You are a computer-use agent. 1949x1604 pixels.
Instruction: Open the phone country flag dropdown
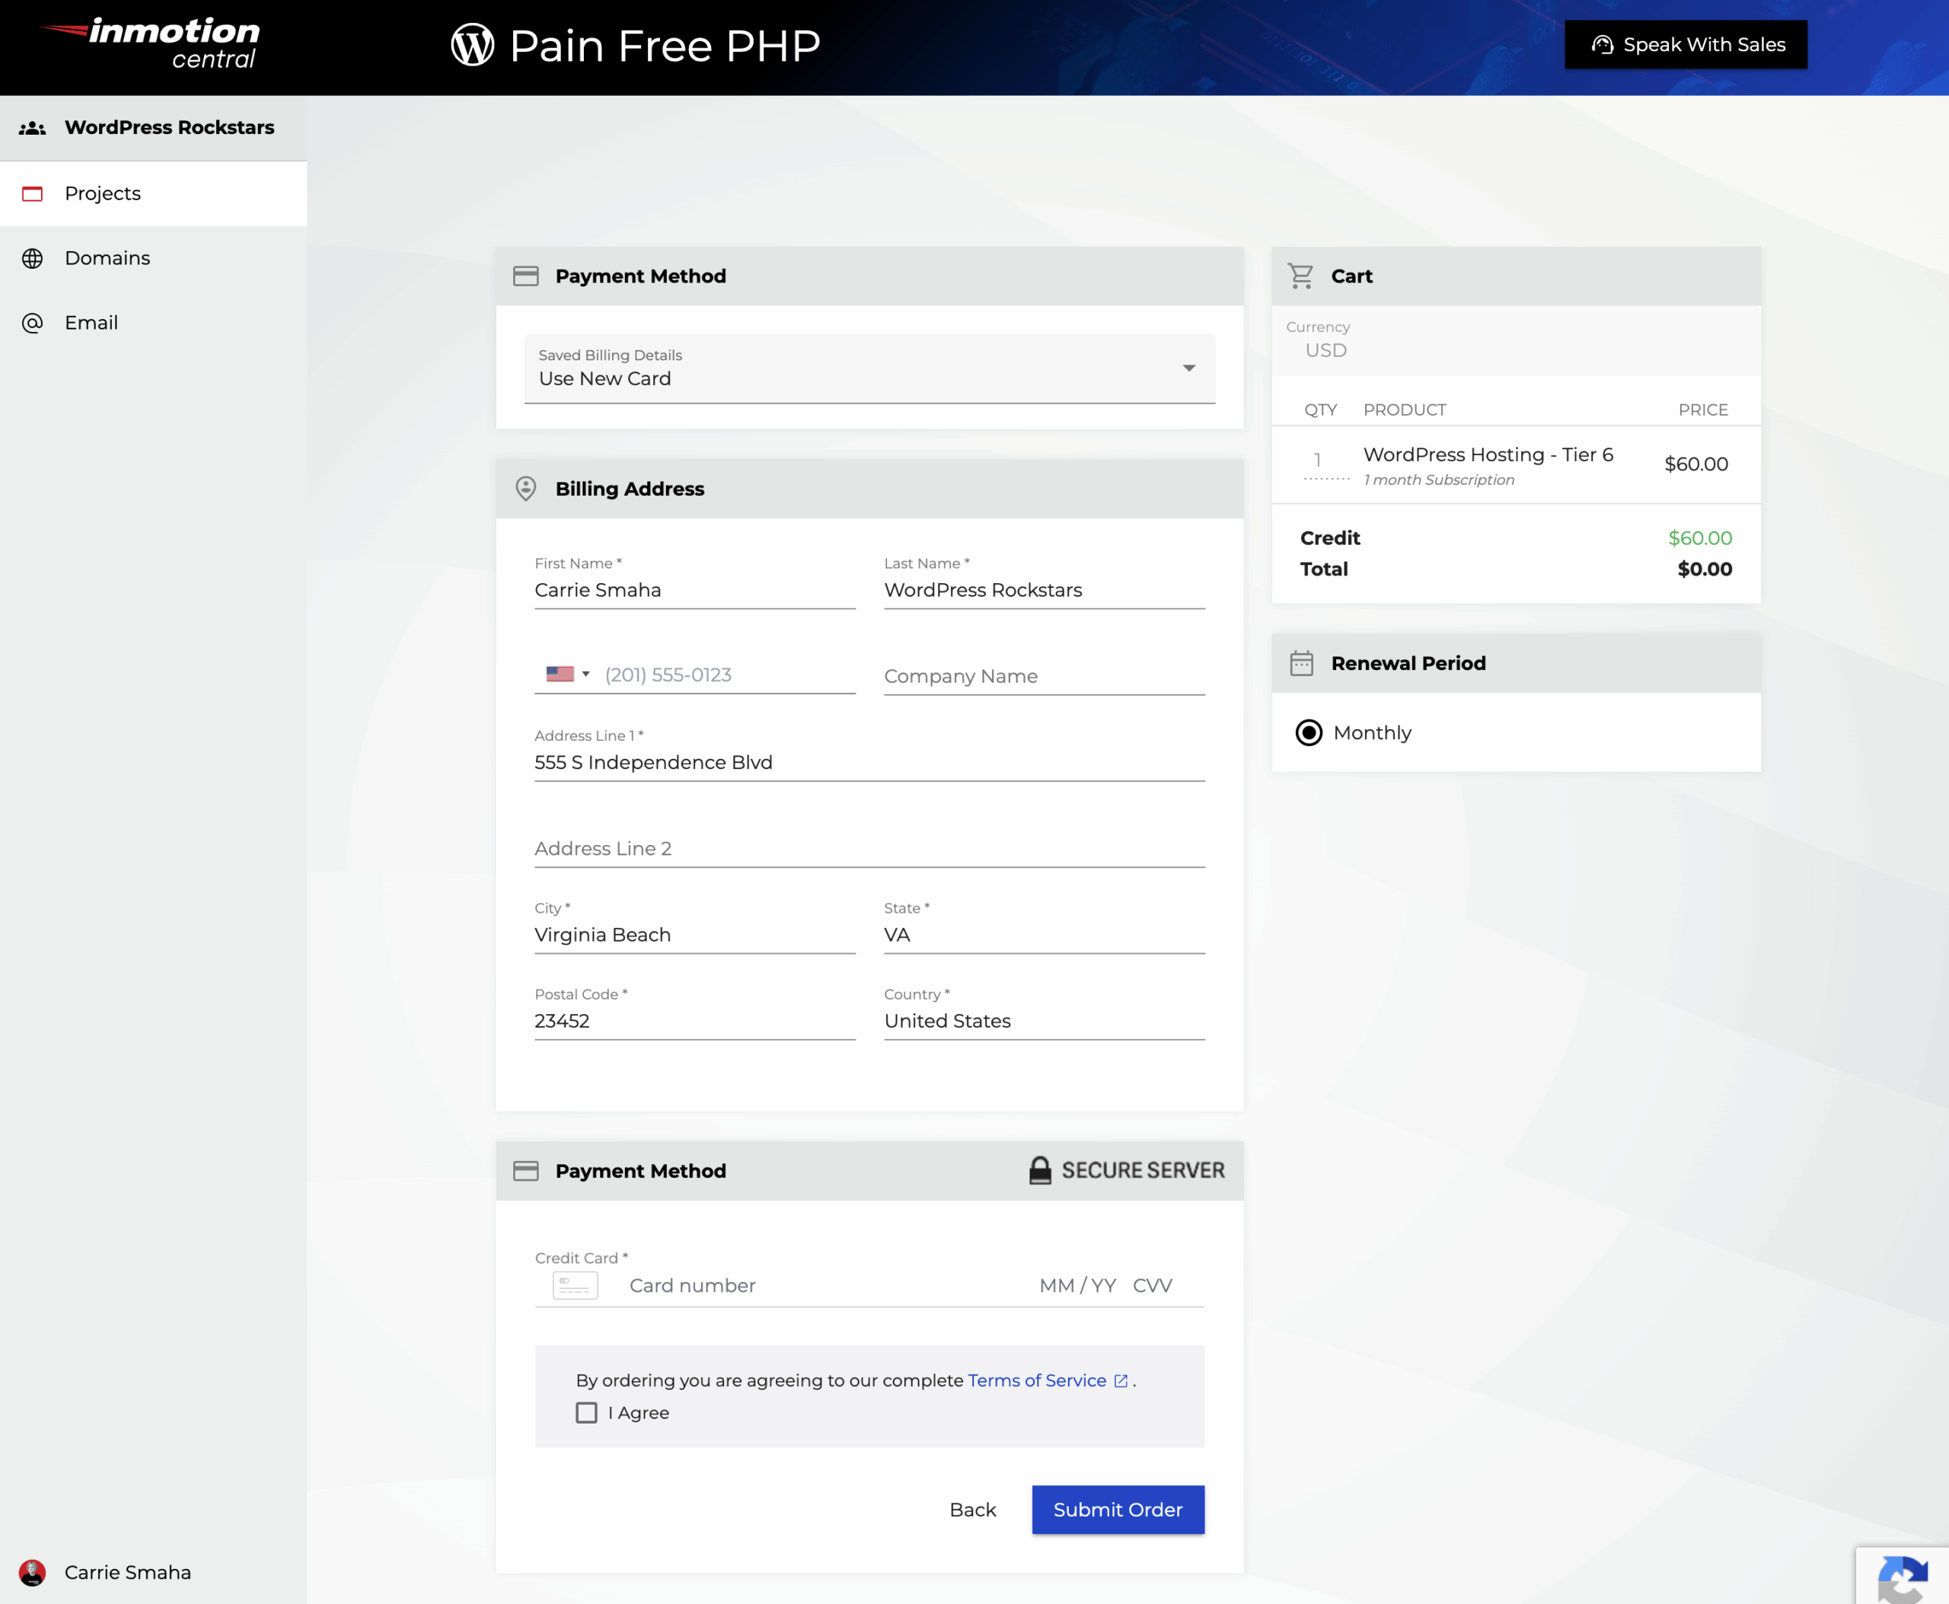click(566, 674)
